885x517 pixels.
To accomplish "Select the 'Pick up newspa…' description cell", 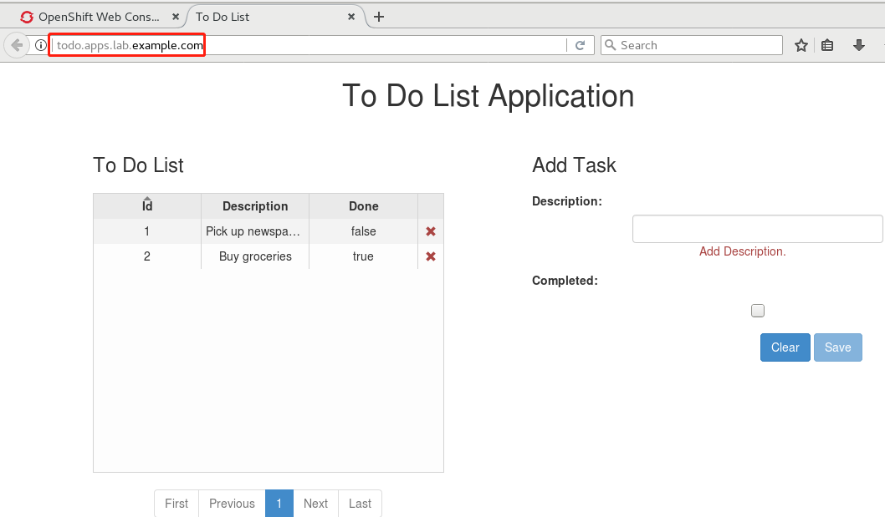I will (x=255, y=231).
